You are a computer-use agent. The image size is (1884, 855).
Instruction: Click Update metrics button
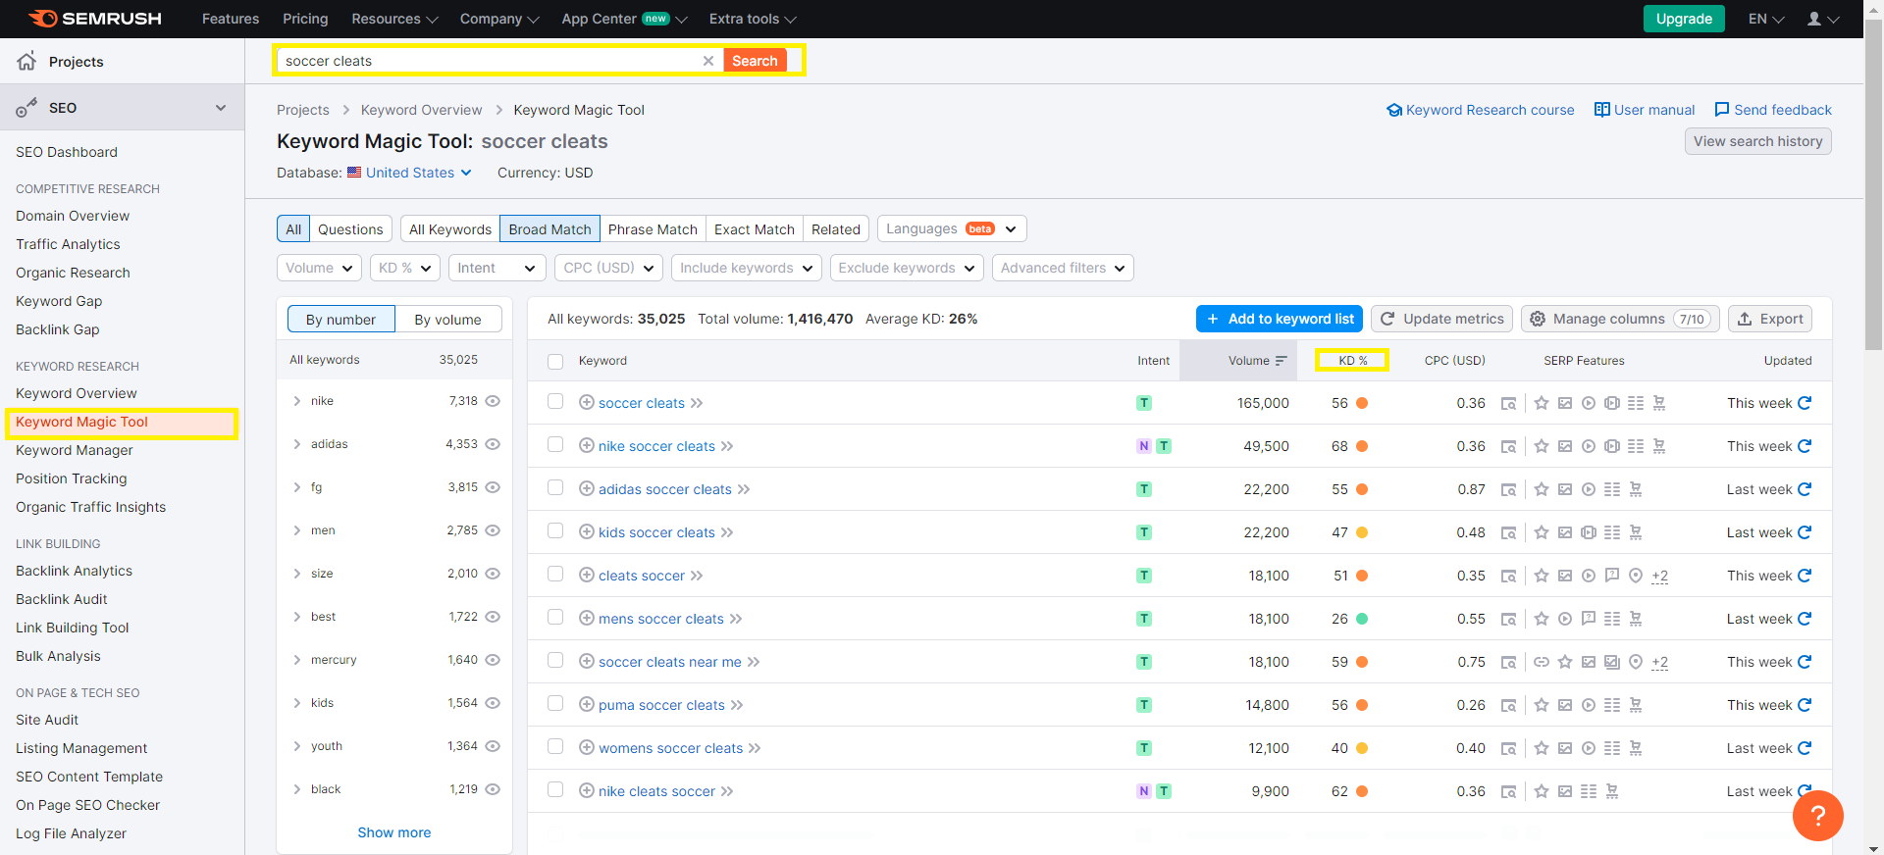click(1441, 319)
